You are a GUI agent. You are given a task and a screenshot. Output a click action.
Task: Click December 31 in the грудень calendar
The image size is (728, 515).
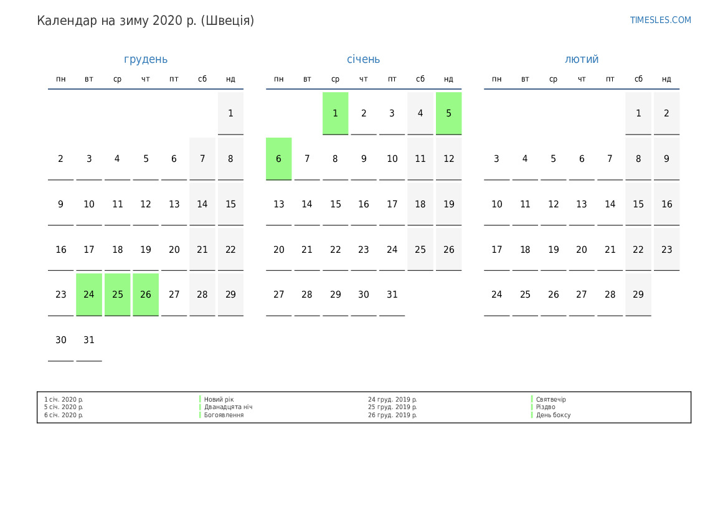click(89, 340)
